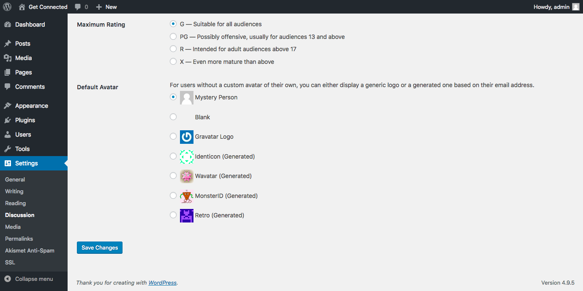Open Akismet Anti-Spam settings
The height and width of the screenshot is (291, 583).
pyautogui.click(x=30, y=250)
